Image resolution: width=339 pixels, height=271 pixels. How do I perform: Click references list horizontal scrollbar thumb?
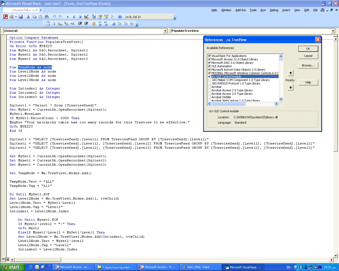pyautogui.click(x=229, y=104)
